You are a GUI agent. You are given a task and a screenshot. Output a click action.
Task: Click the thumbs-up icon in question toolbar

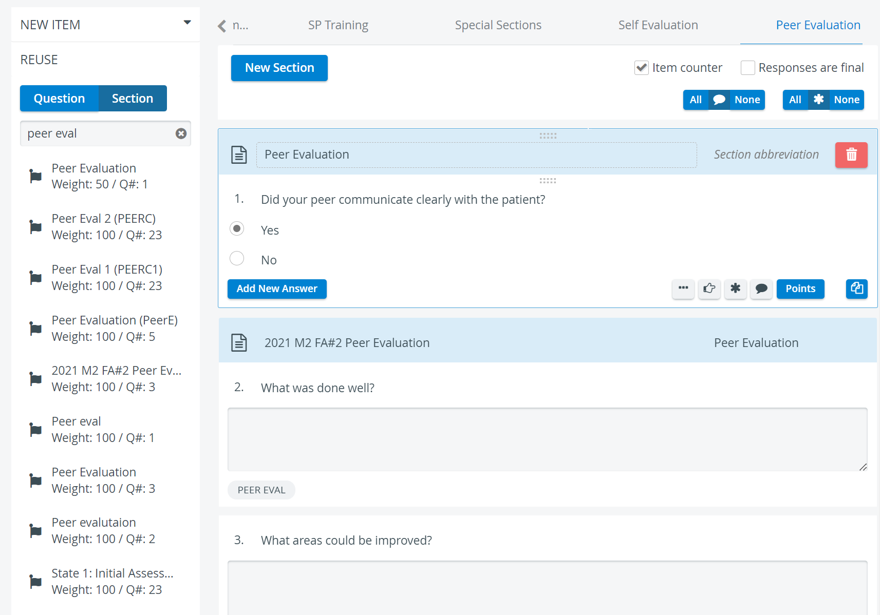click(709, 289)
